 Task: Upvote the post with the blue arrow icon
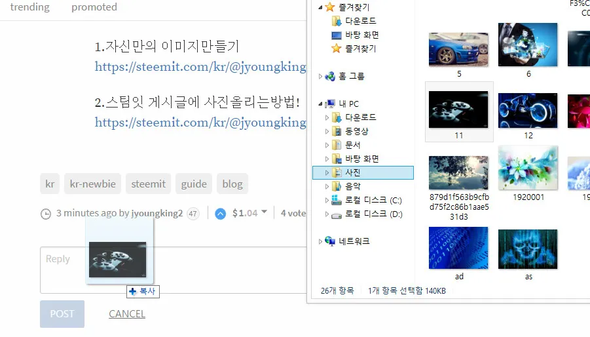[x=221, y=214]
